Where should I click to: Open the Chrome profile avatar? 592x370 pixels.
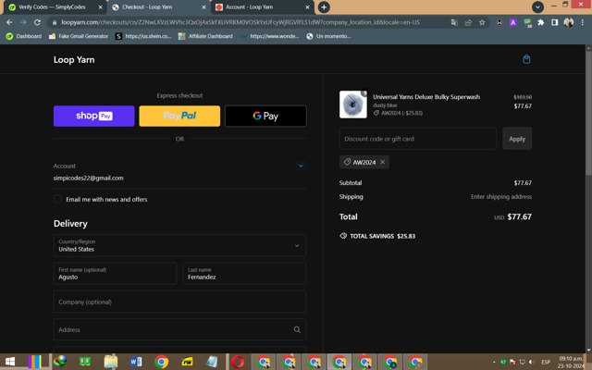point(568,22)
